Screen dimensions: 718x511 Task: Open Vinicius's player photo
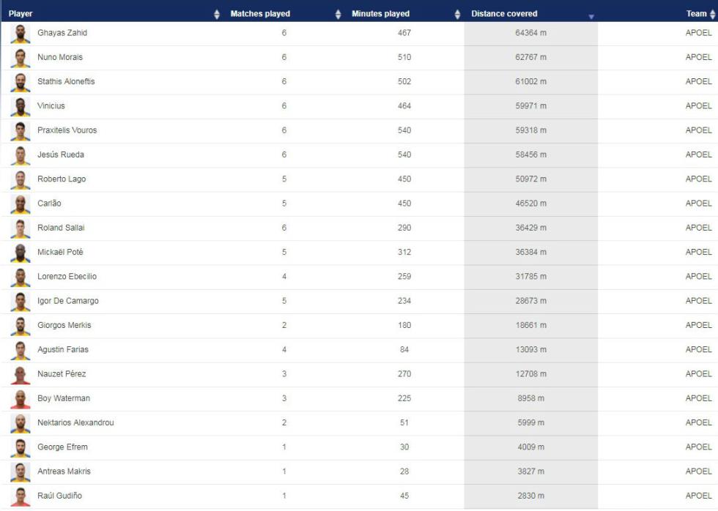pyautogui.click(x=21, y=107)
